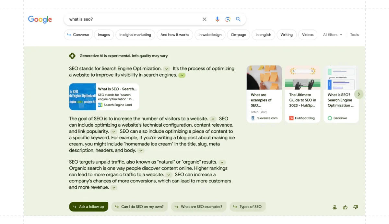The height and width of the screenshot is (224, 389).
Task: Expand sources after '"organic" results.'
Action: [x=222, y=162]
